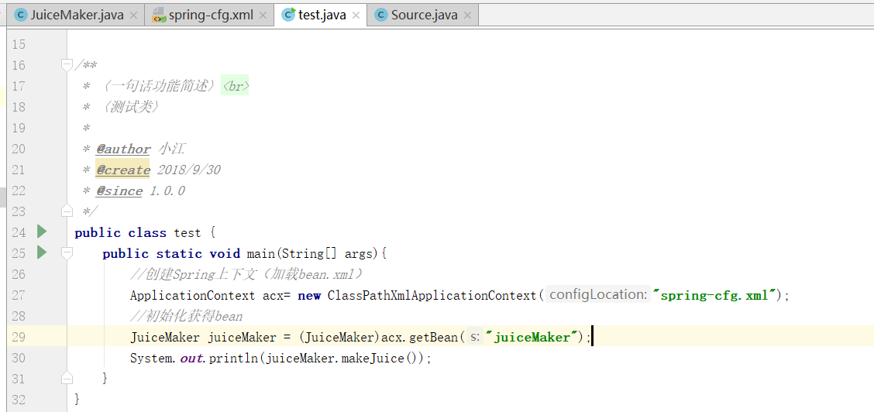This screenshot has height=412, width=874.
Task: Run main method using the gutter arrow
Action: pos(42,252)
